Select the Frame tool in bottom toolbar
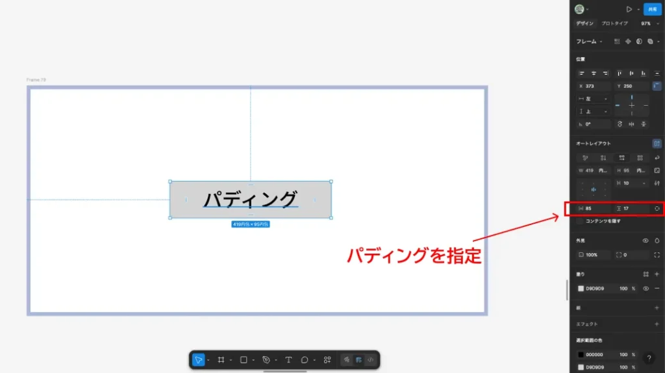This screenshot has width=665, height=373. [221, 359]
